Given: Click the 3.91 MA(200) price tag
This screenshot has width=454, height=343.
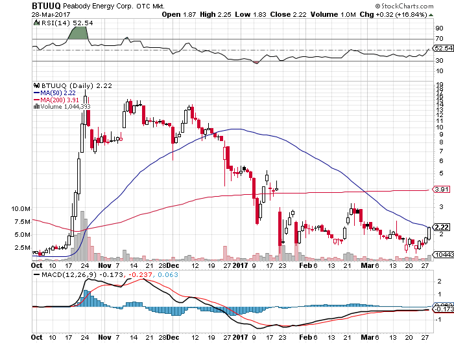Looking at the screenshot, I should pyautogui.click(x=442, y=190).
